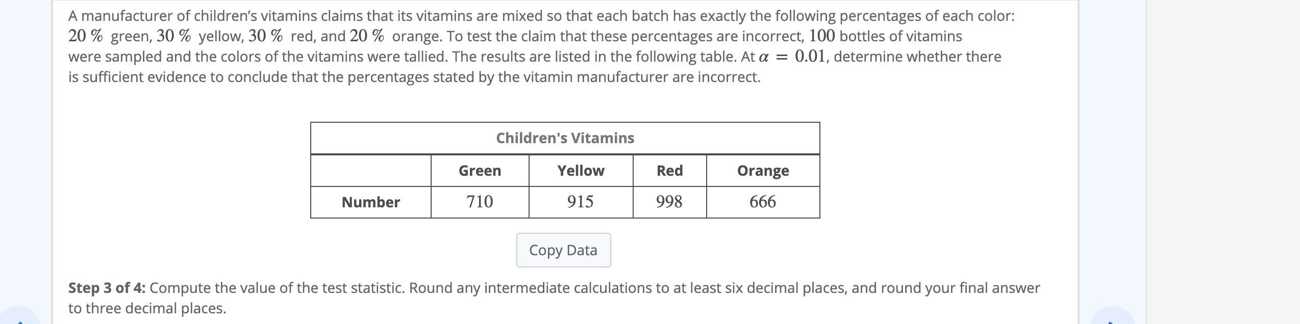Click the Green value 710 cell

tap(480, 202)
